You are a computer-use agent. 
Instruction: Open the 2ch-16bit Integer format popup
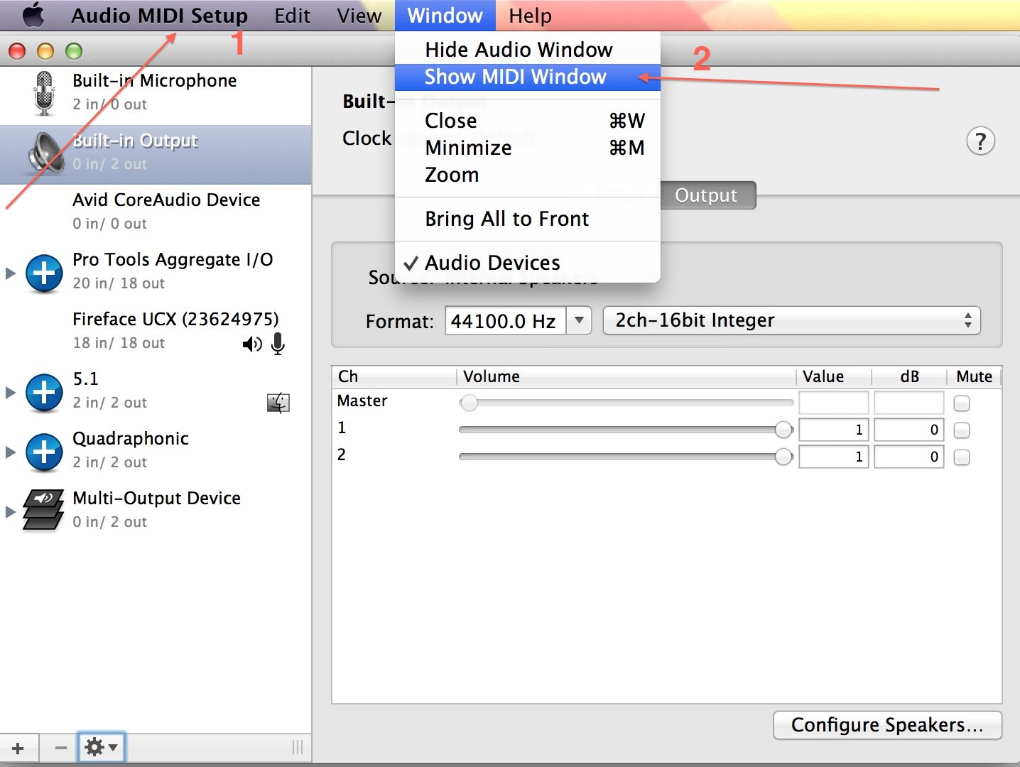[x=791, y=320]
